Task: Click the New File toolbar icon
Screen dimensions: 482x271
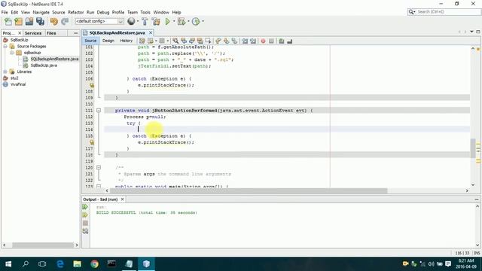Action: (x=8, y=21)
